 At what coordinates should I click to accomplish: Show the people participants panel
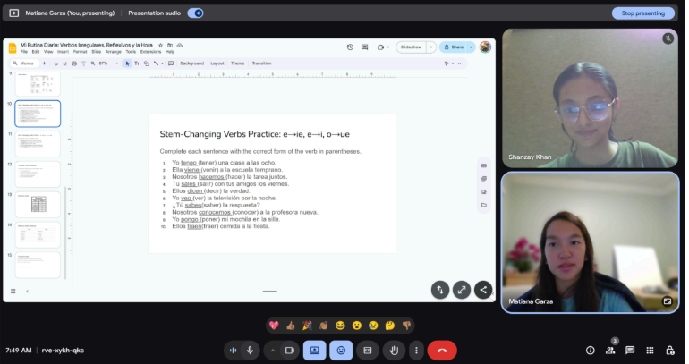609,351
